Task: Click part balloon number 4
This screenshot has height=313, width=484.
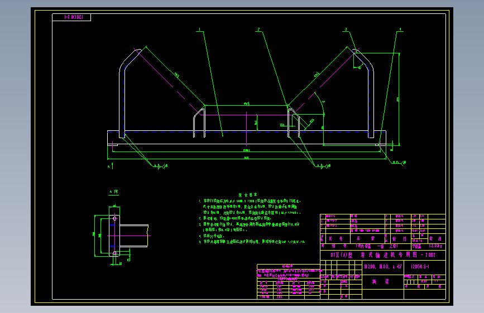Action: (x=400, y=30)
